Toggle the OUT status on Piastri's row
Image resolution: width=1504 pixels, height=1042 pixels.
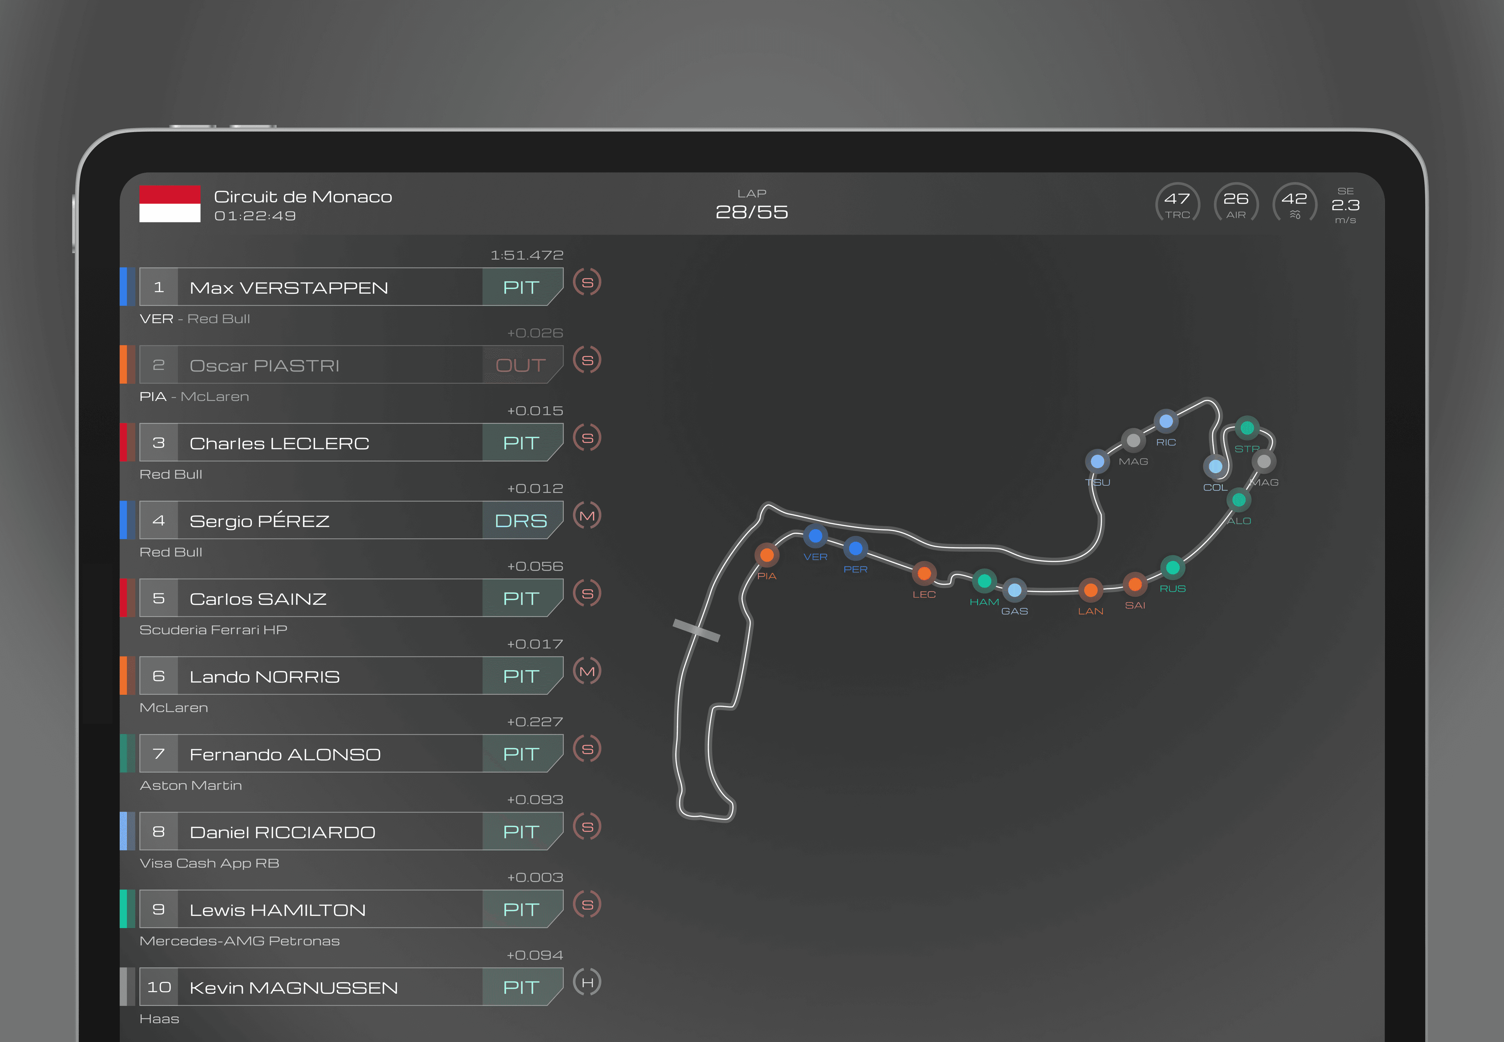tap(519, 365)
